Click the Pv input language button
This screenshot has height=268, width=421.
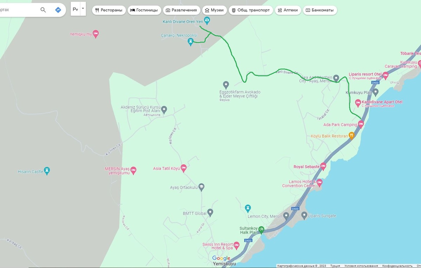pyautogui.click(x=75, y=9)
